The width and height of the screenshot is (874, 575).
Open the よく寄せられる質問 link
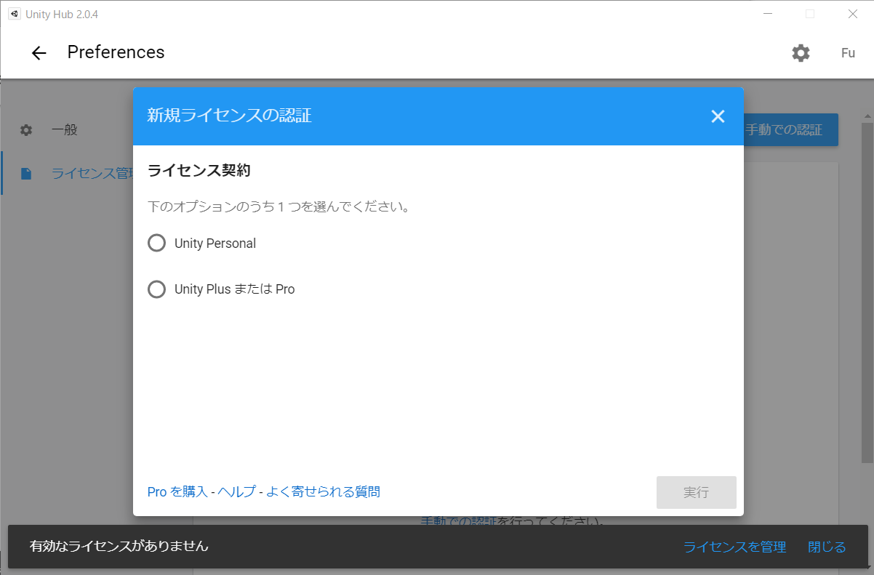tap(323, 492)
